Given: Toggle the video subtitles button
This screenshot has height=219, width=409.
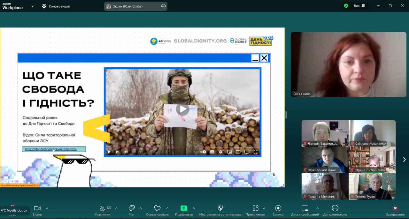Looking at the screenshot, I should click(x=212, y=152).
